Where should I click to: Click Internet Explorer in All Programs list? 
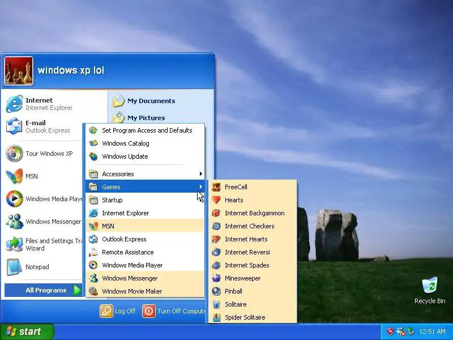coord(145,213)
